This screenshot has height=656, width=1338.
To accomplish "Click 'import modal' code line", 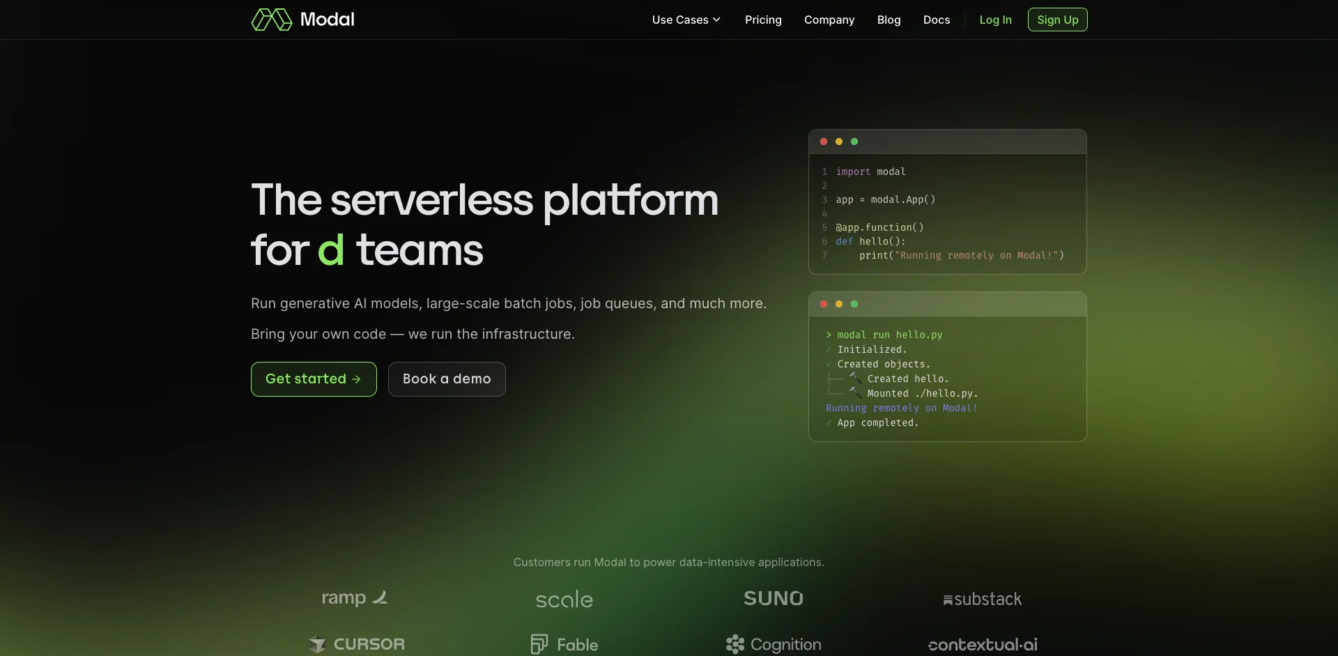I will (x=870, y=171).
